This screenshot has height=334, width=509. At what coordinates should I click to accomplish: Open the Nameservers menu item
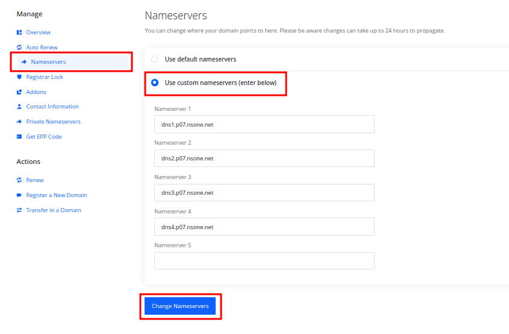48,62
